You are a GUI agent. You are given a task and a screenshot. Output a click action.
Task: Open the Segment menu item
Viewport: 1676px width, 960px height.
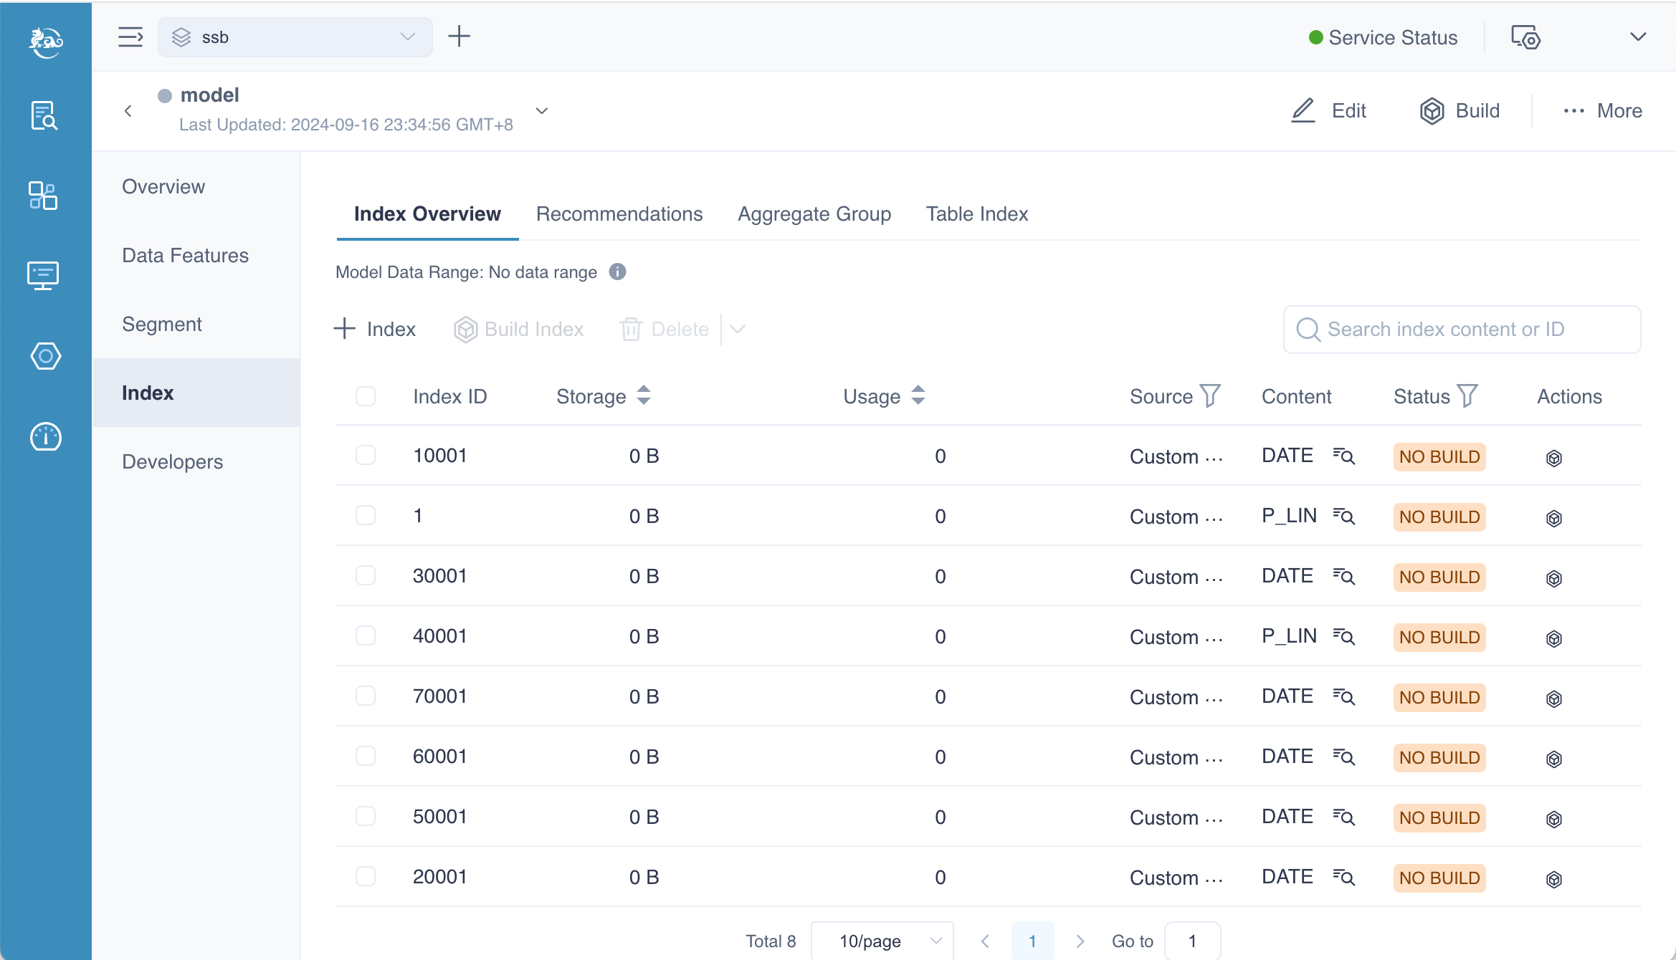pyautogui.click(x=162, y=324)
